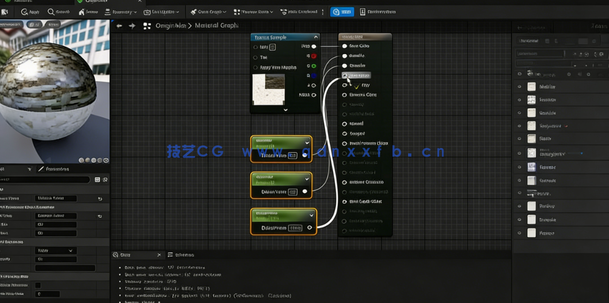The image size is (609, 303).
Task: Open the Clean Graph dropdown with the broom icon
Action: pos(208,12)
